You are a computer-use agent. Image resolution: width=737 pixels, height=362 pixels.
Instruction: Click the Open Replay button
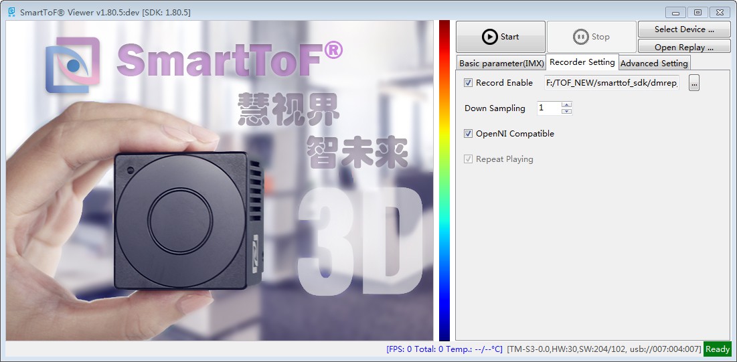point(684,47)
